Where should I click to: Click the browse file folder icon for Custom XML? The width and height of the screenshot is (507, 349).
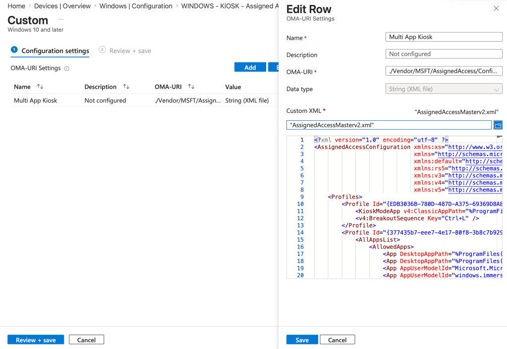point(498,125)
